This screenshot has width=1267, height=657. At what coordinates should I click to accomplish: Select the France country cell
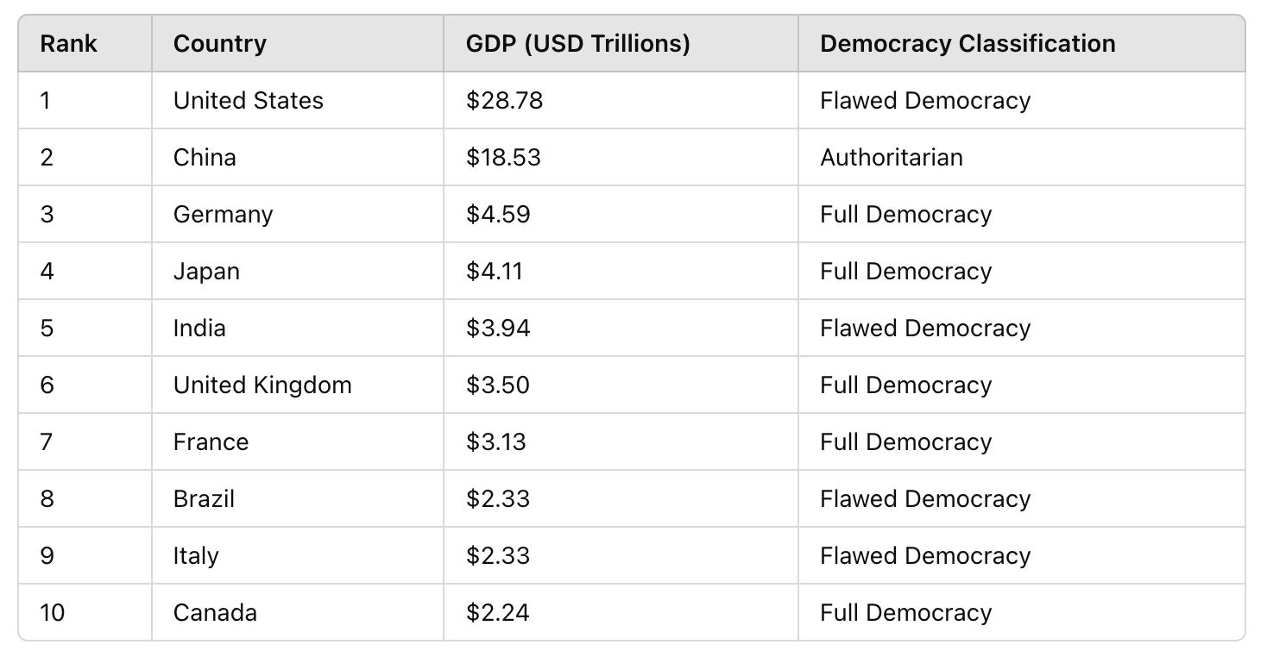[x=211, y=442]
